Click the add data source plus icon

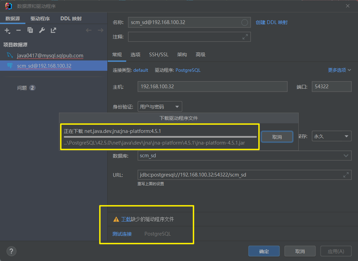click(x=7, y=31)
